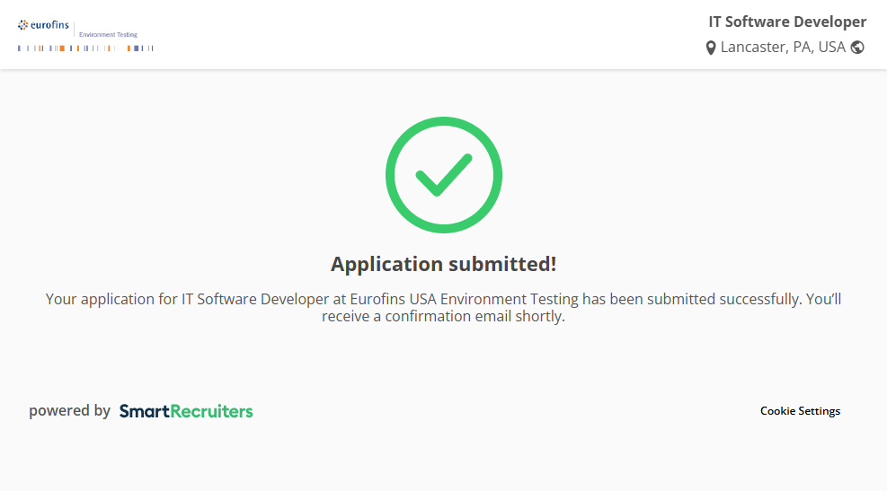Screen dimensions: 887x491
Task: Click the globe icon beside the location
Action: pos(857,48)
